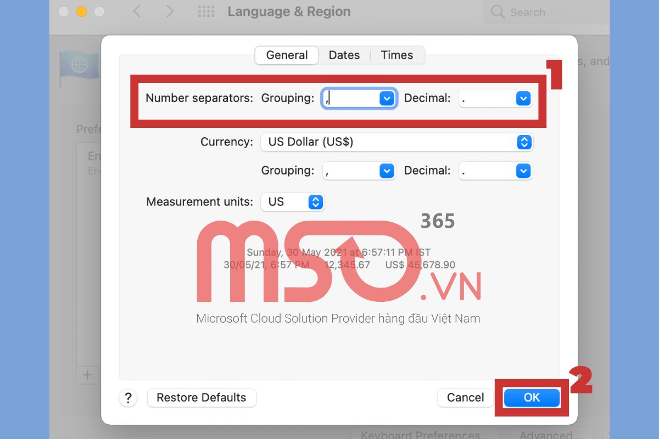Switch to the General tab
Screen dimensions: 659x439
coord(287,55)
